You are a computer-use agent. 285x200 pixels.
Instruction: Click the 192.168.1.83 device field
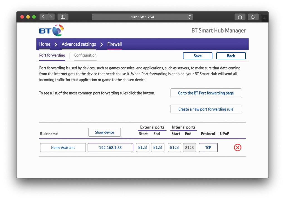pyautogui.click(x=110, y=147)
